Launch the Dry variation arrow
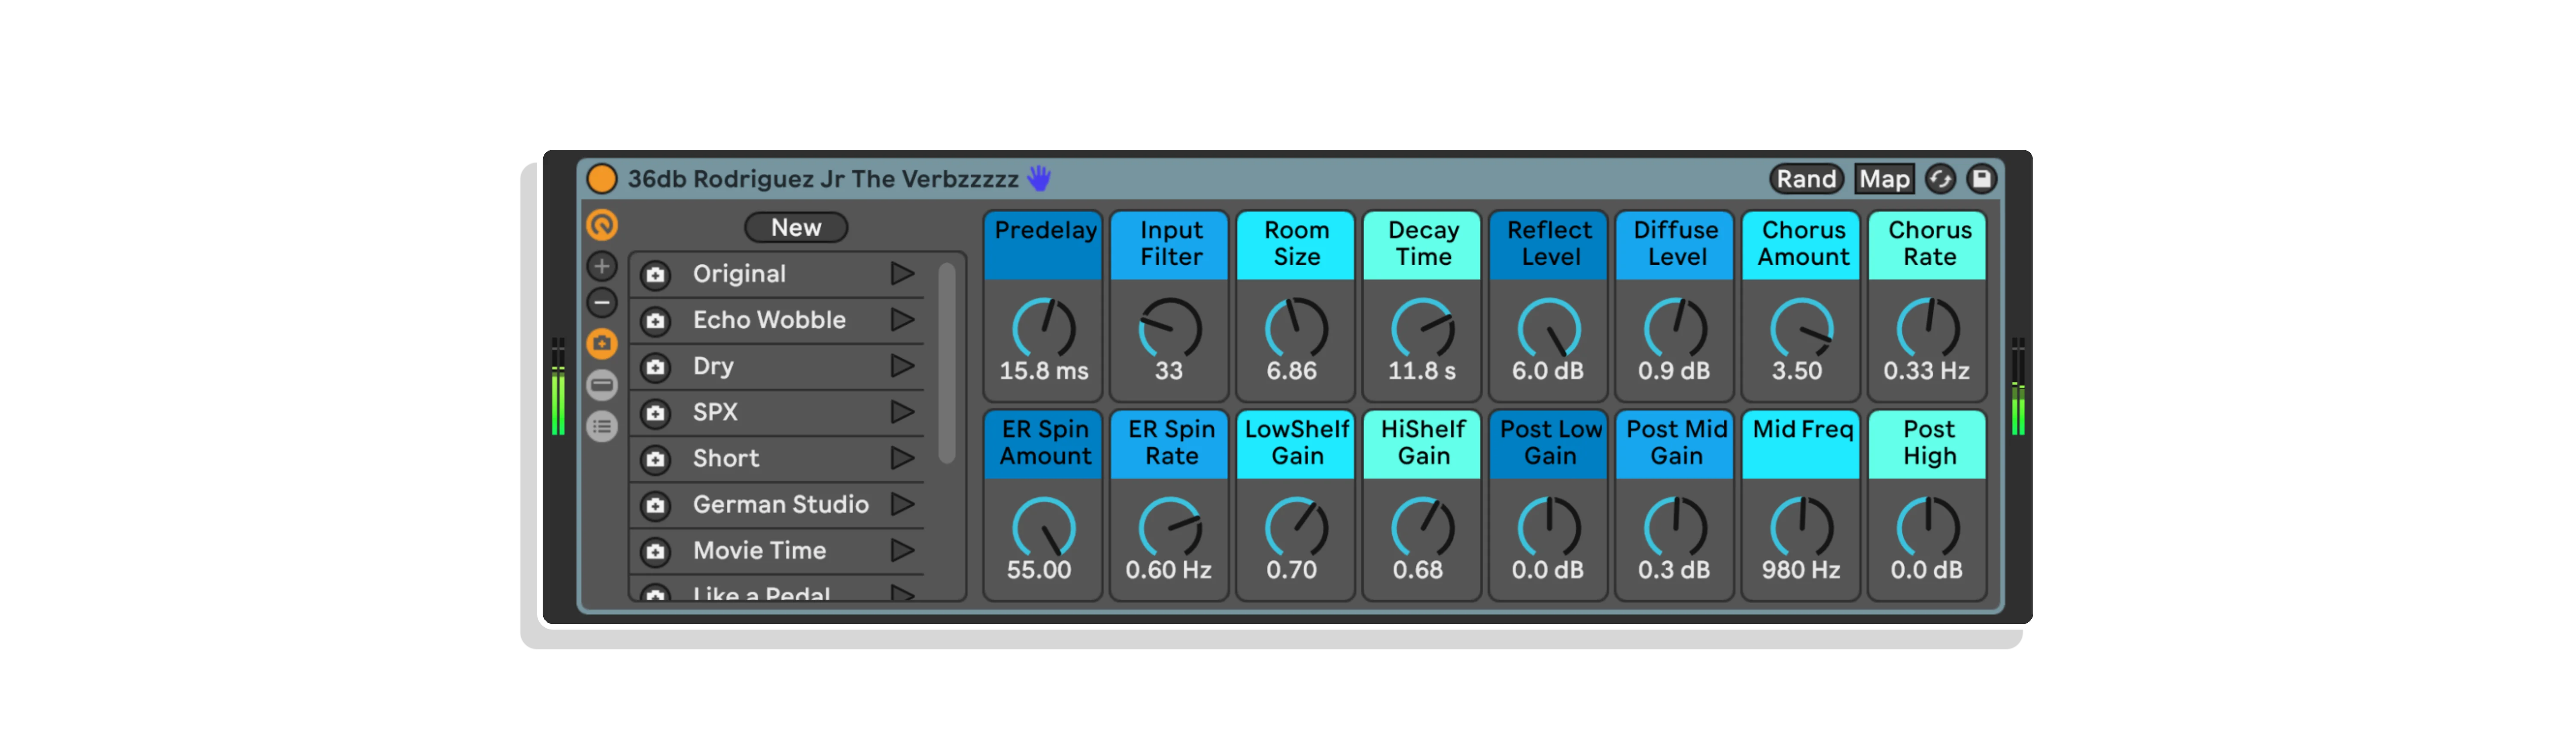 (902, 366)
